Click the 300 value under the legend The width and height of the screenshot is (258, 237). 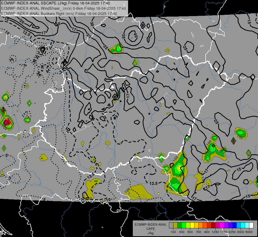pos(182,232)
